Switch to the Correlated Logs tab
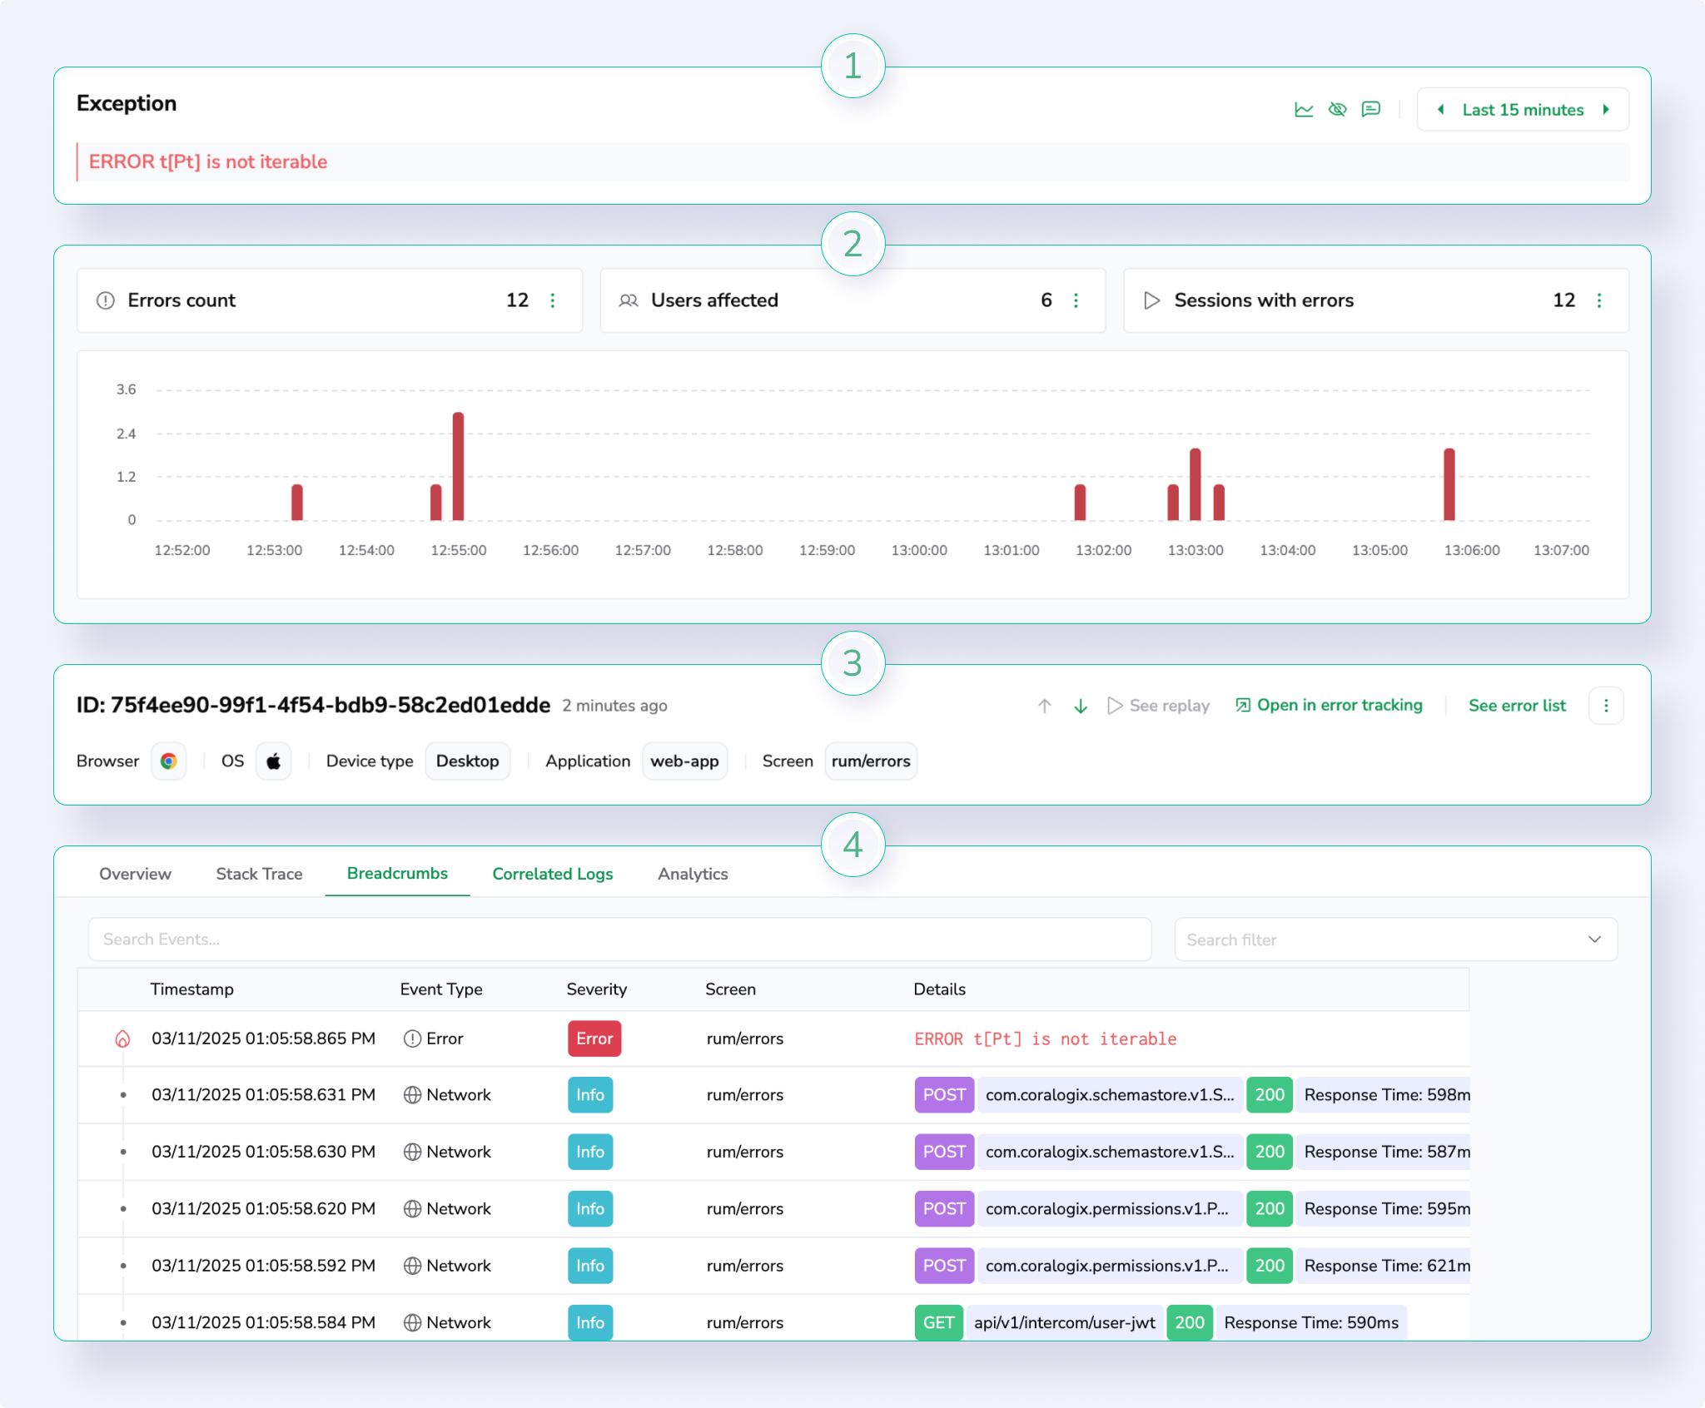 pyautogui.click(x=552, y=874)
